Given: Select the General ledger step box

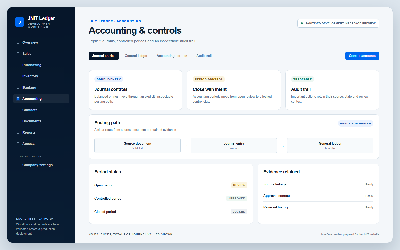Looking at the screenshot, I should point(330,145).
